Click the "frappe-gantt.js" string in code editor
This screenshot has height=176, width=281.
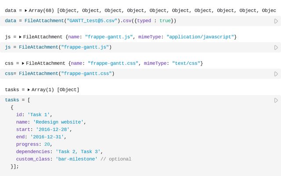(x=85, y=47)
